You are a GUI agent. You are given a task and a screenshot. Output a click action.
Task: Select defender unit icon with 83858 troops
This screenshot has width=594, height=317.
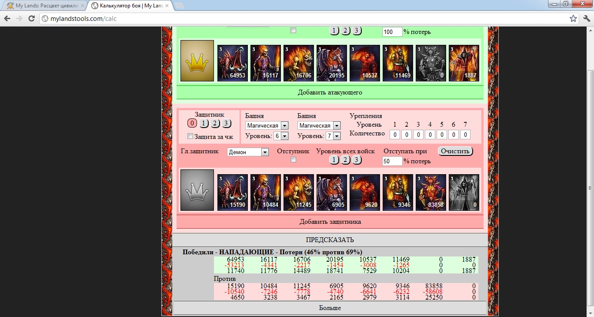pyautogui.click(x=431, y=192)
